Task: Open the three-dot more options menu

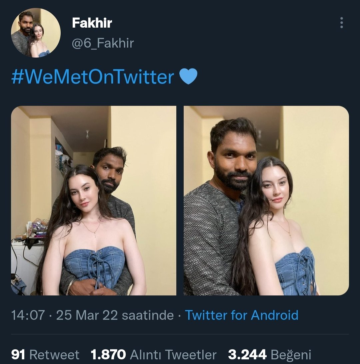Action: [x=341, y=23]
